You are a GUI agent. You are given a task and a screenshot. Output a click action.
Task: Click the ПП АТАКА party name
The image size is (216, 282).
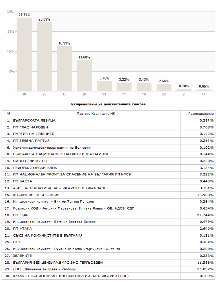(23, 228)
